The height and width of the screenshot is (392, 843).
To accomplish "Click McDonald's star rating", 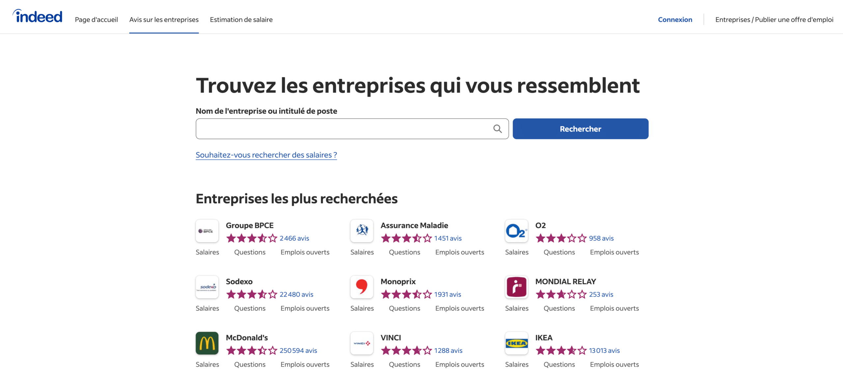I will (252, 350).
